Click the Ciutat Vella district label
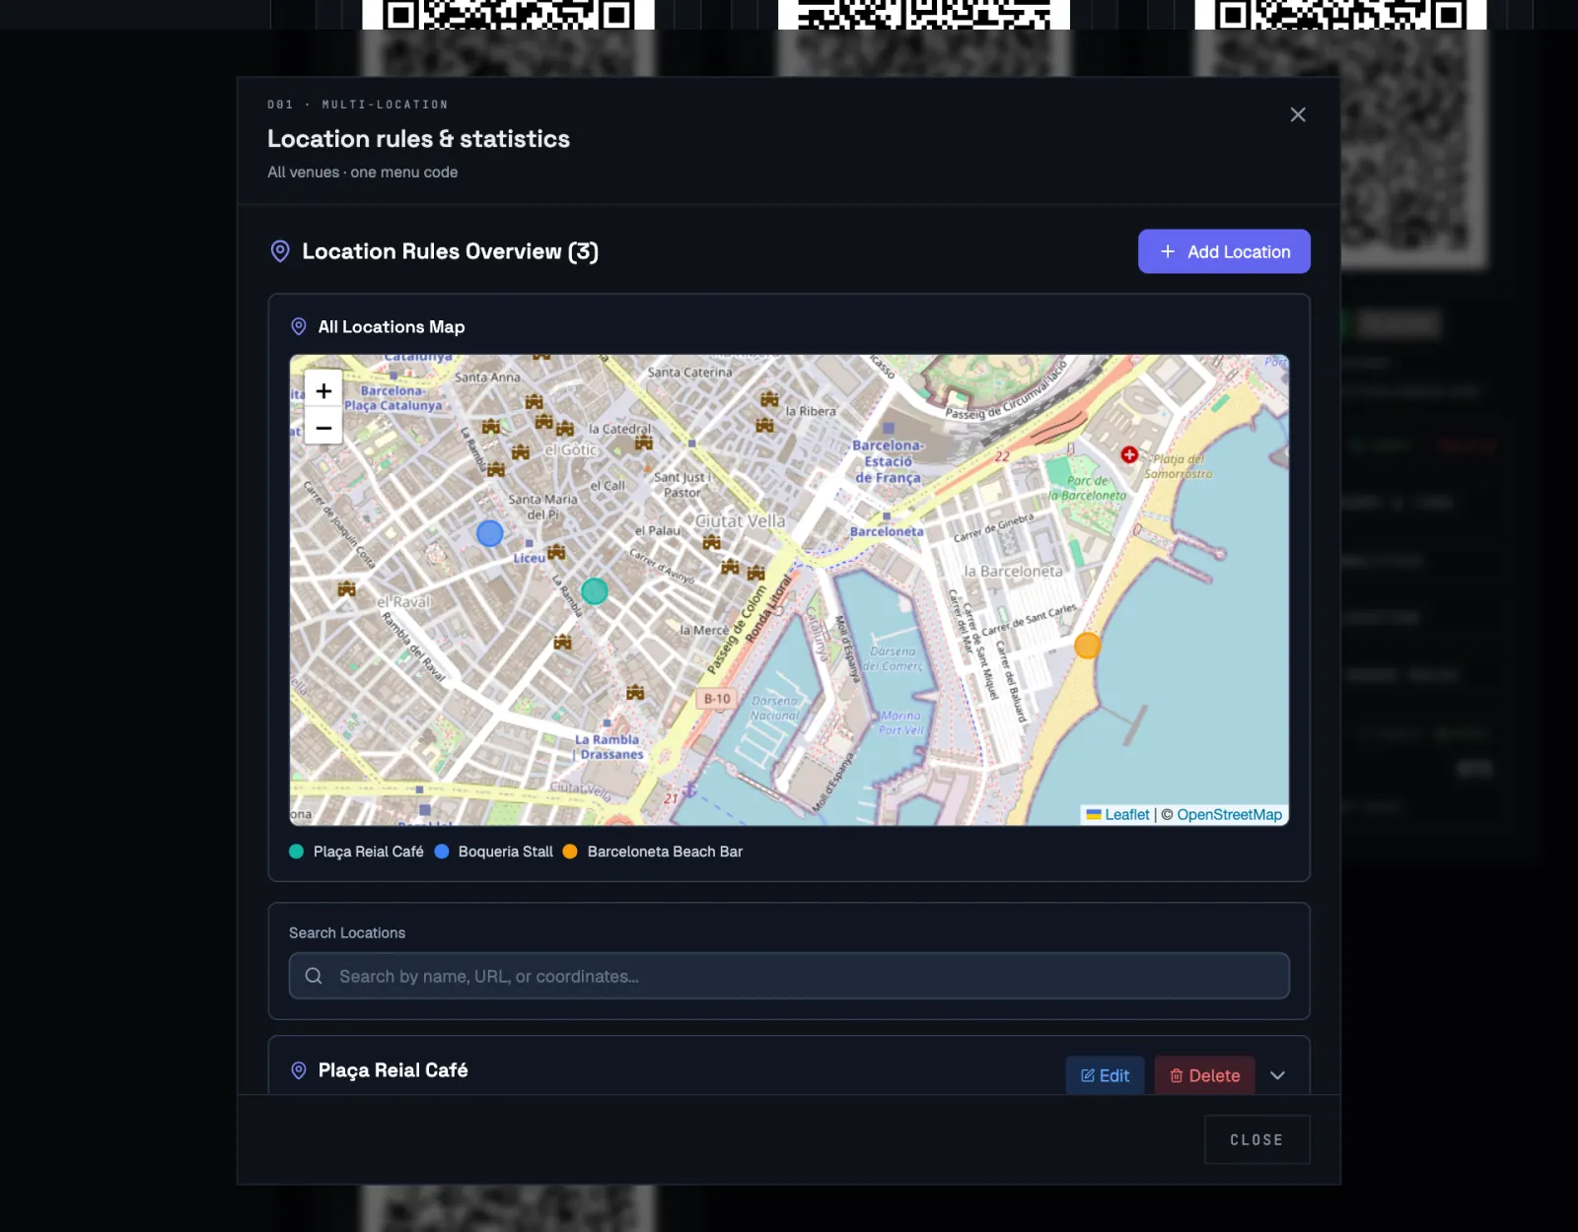Image resolution: width=1578 pixels, height=1232 pixels. coord(741,520)
